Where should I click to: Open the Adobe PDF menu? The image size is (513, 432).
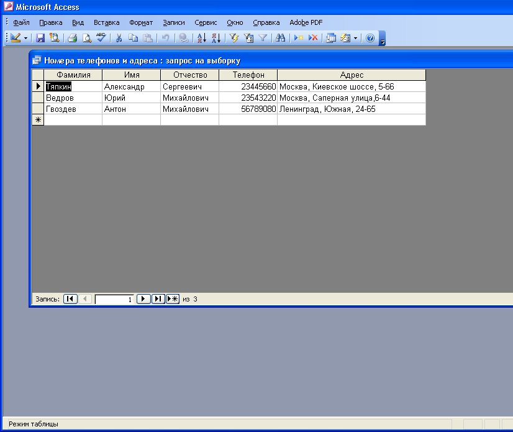pos(306,22)
